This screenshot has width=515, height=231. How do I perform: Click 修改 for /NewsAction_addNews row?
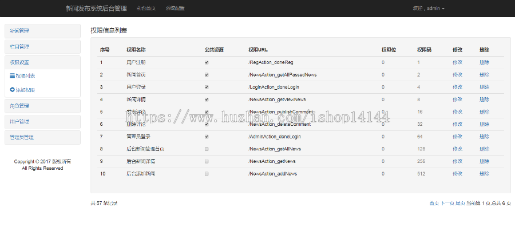458,174
